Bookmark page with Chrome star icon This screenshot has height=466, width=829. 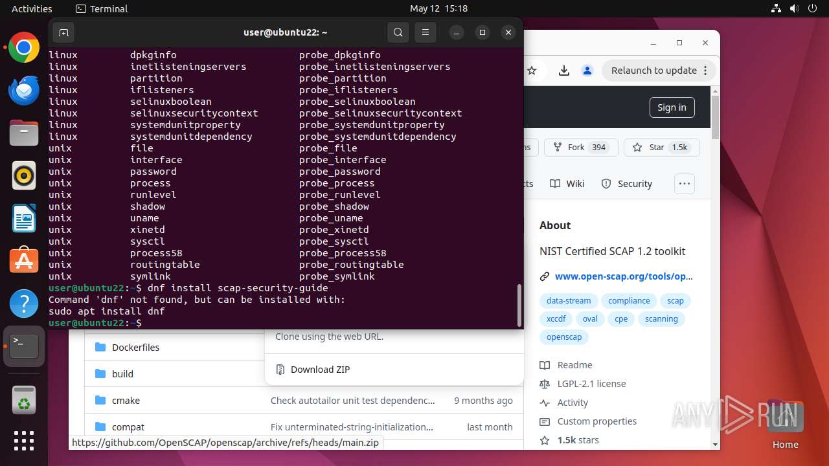coord(532,71)
